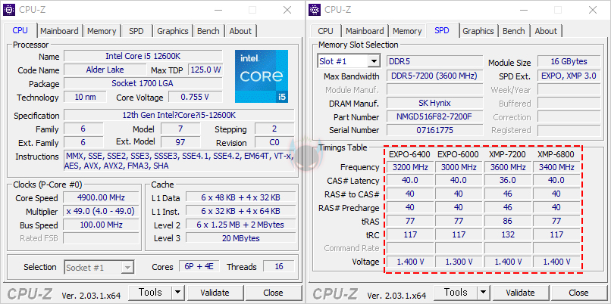Open About tab in left CPU-Z window
611x304 pixels.
click(240, 31)
